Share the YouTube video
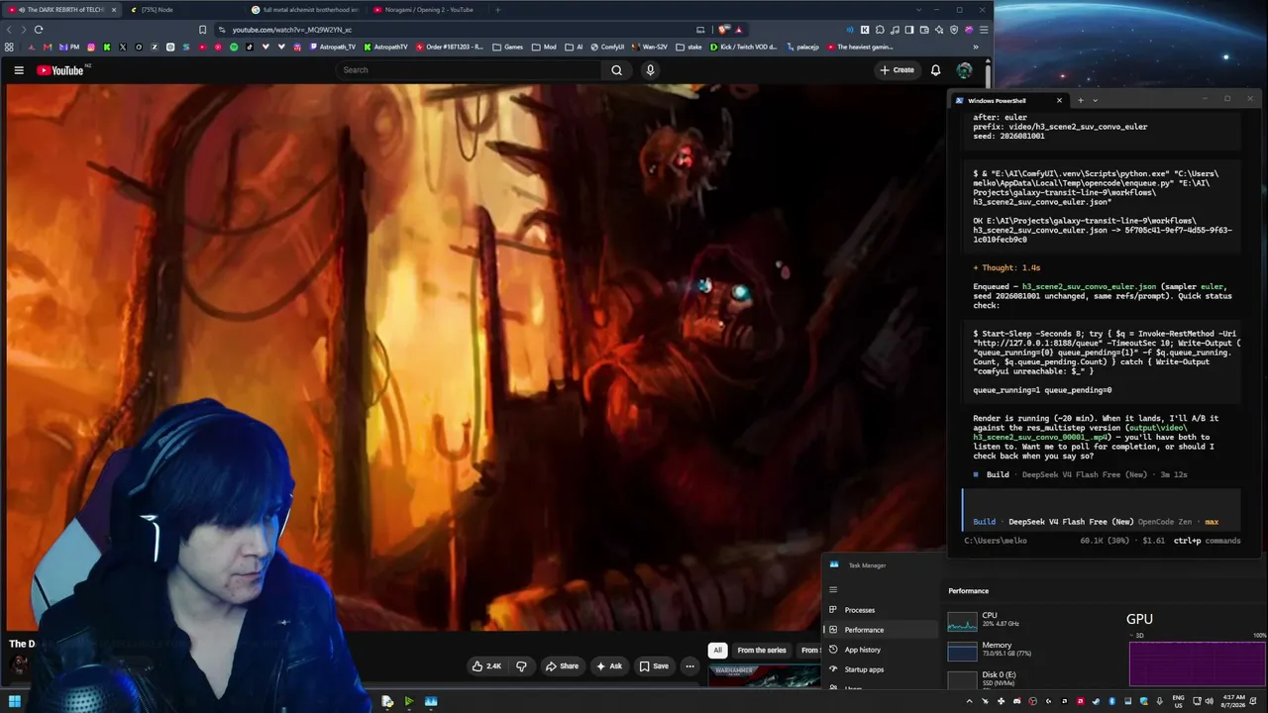1268x713 pixels. coord(562,666)
